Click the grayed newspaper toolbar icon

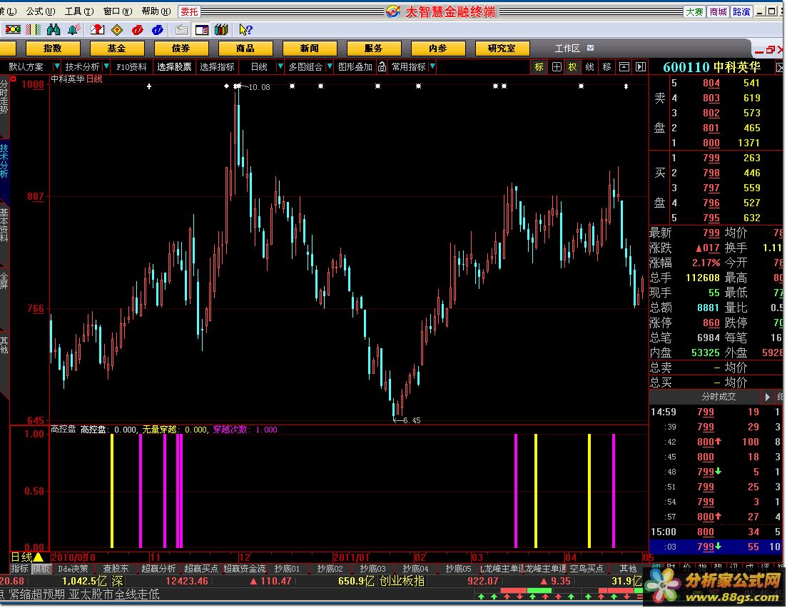[x=182, y=30]
